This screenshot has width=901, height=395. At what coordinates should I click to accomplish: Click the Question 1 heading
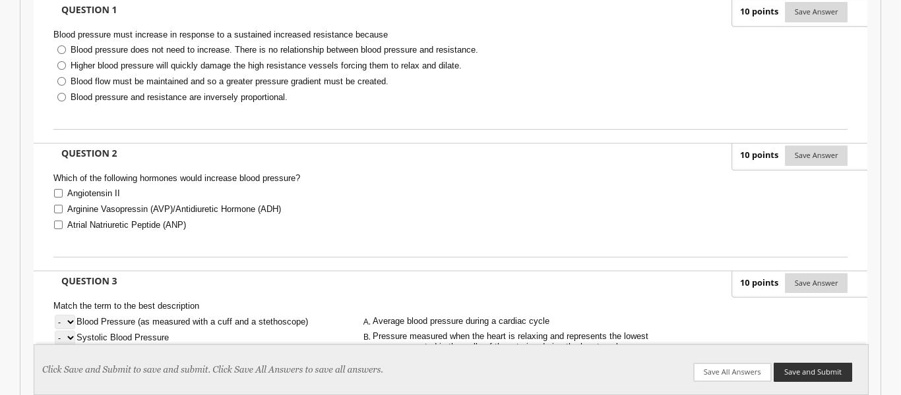tap(89, 10)
